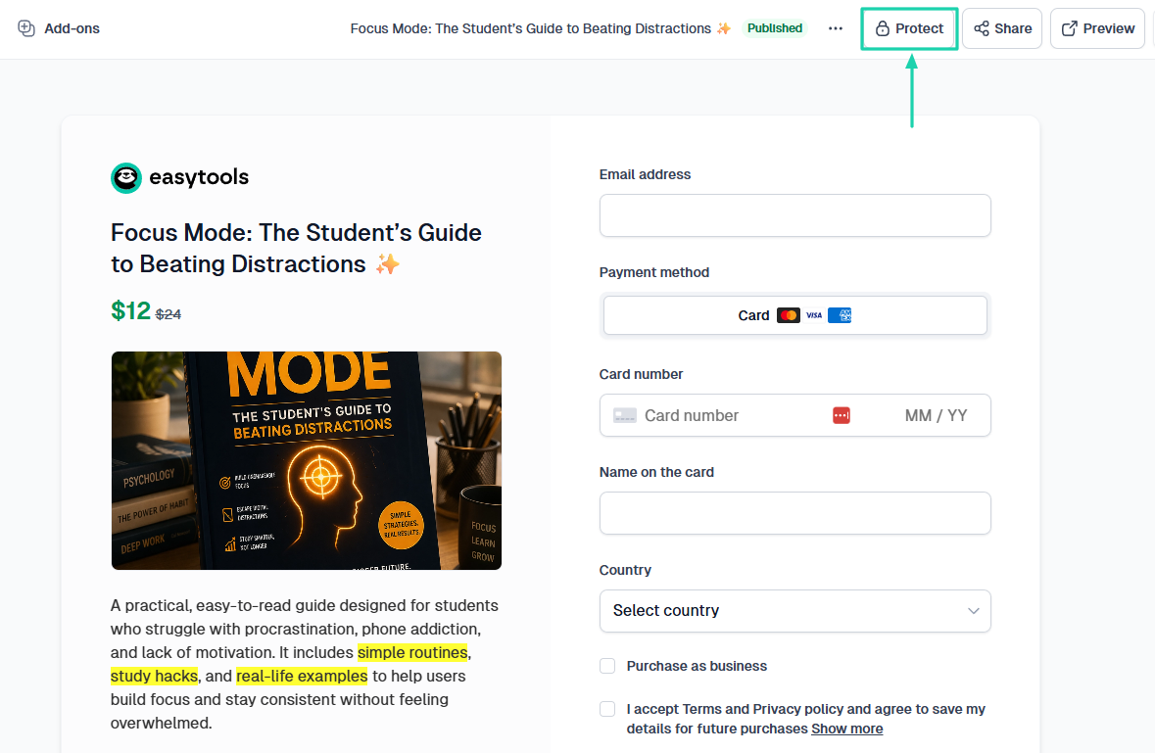Focus the MM / YY expiry field
The width and height of the screenshot is (1155, 753).
pos(937,416)
